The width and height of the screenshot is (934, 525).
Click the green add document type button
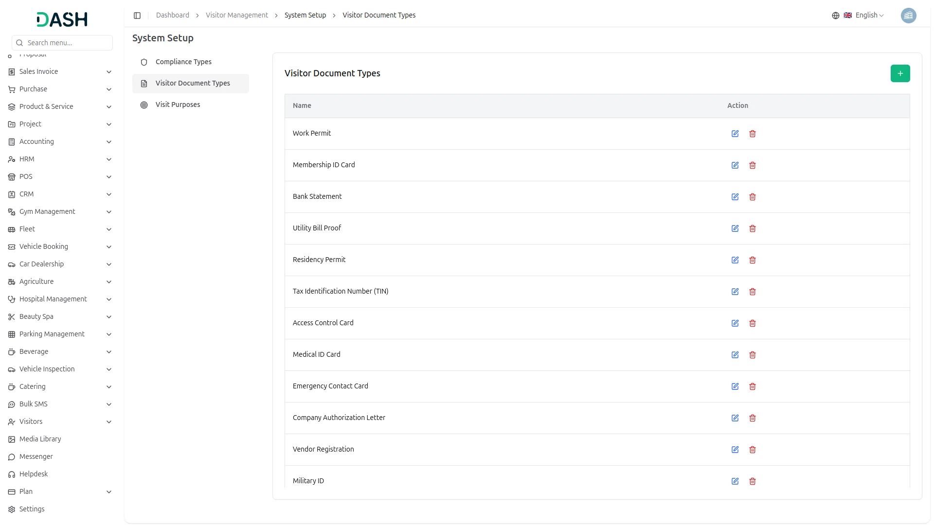pyautogui.click(x=900, y=73)
